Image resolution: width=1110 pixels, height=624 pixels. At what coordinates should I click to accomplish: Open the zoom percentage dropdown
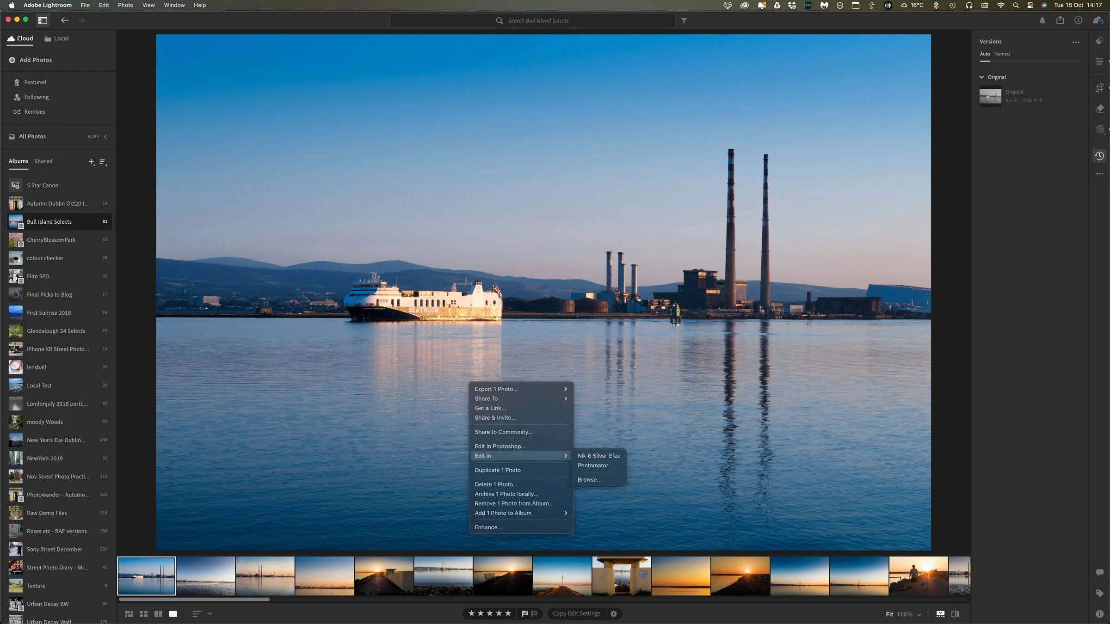pyautogui.click(x=919, y=614)
